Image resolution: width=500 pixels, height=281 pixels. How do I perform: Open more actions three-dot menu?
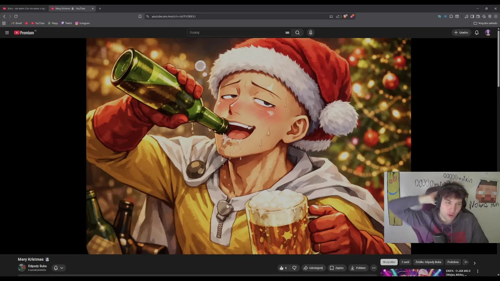tap(374, 268)
